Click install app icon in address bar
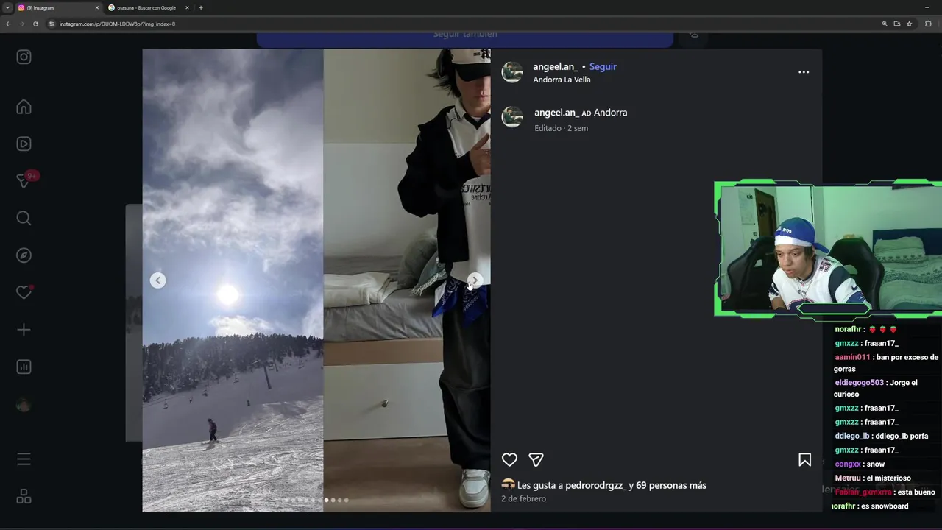Image resolution: width=942 pixels, height=530 pixels. pos(896,24)
